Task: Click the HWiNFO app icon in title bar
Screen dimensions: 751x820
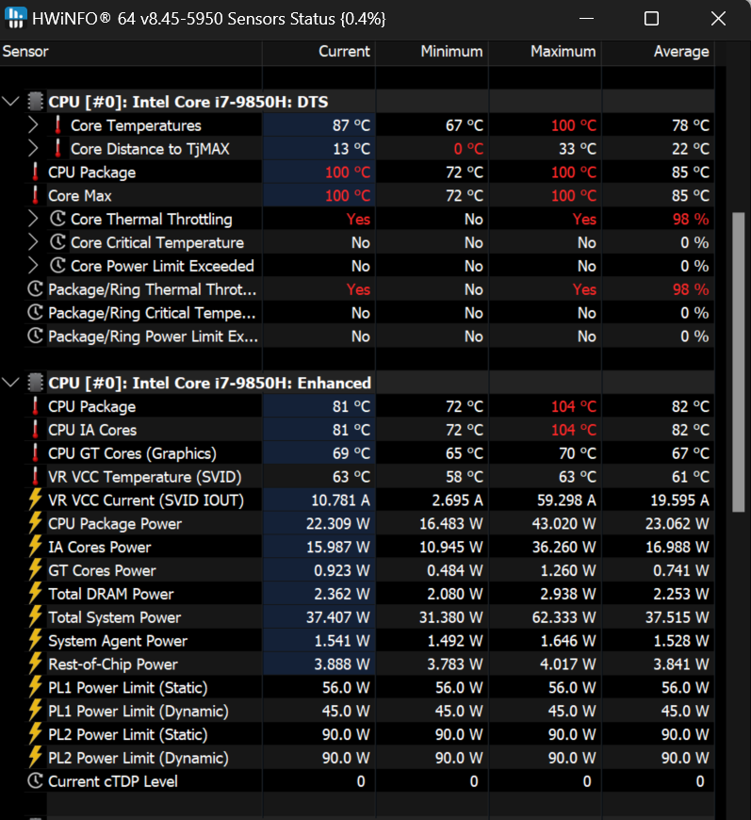Action: click(17, 19)
